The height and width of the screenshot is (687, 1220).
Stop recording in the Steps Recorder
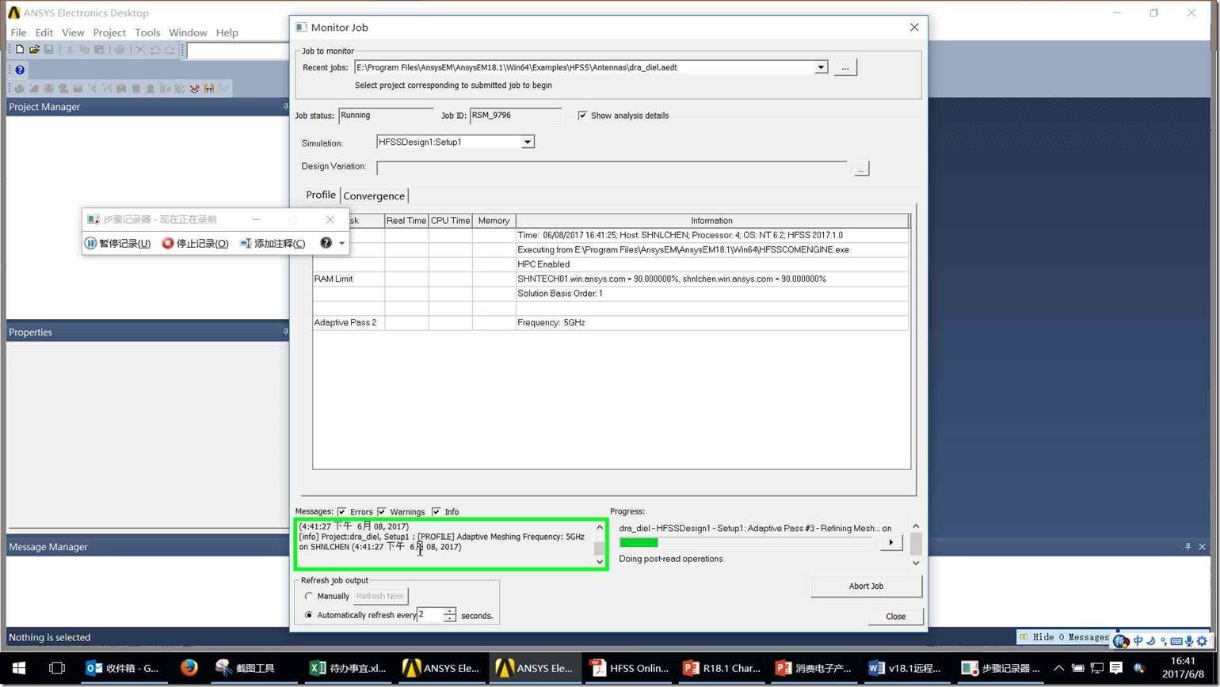click(195, 243)
